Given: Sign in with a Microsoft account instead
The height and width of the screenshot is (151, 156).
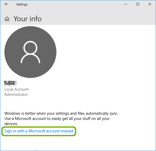Looking at the screenshot, I should 39,131.
